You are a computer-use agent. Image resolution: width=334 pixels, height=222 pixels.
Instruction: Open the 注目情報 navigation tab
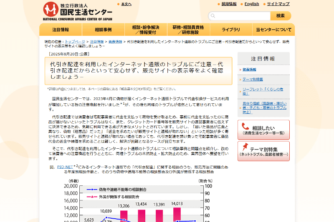(x=61, y=30)
